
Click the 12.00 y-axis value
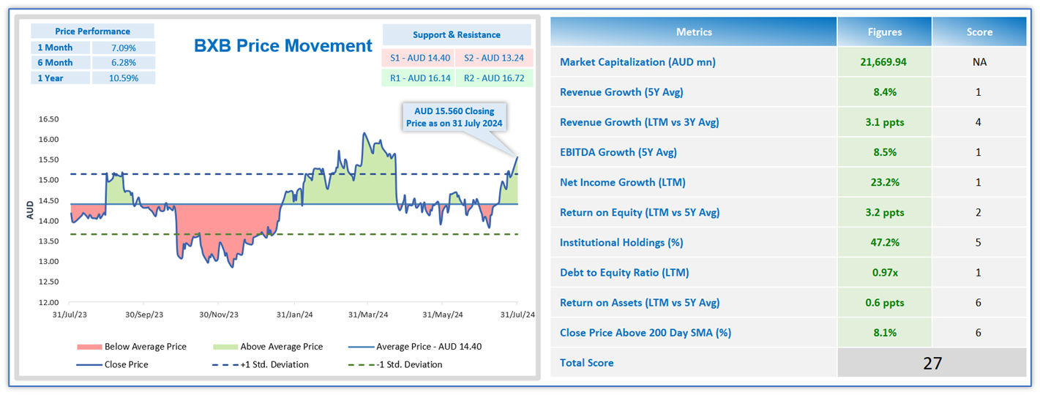point(48,302)
